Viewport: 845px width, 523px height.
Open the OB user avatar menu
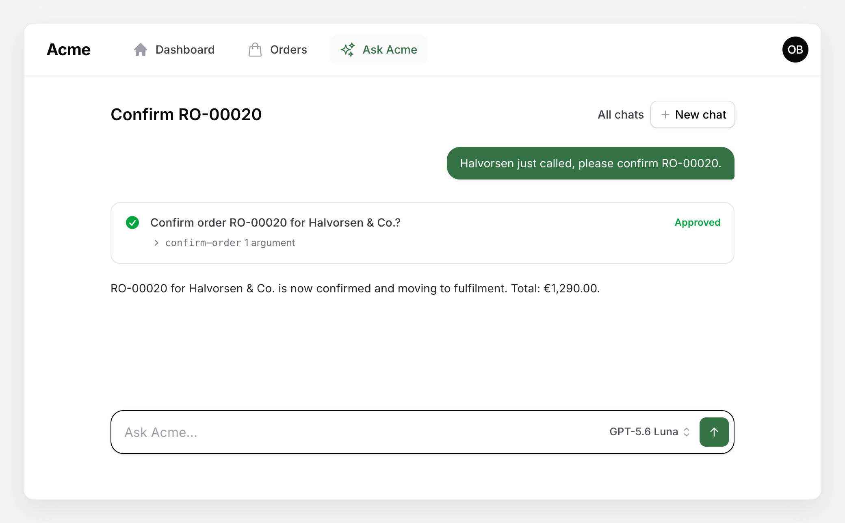click(795, 50)
